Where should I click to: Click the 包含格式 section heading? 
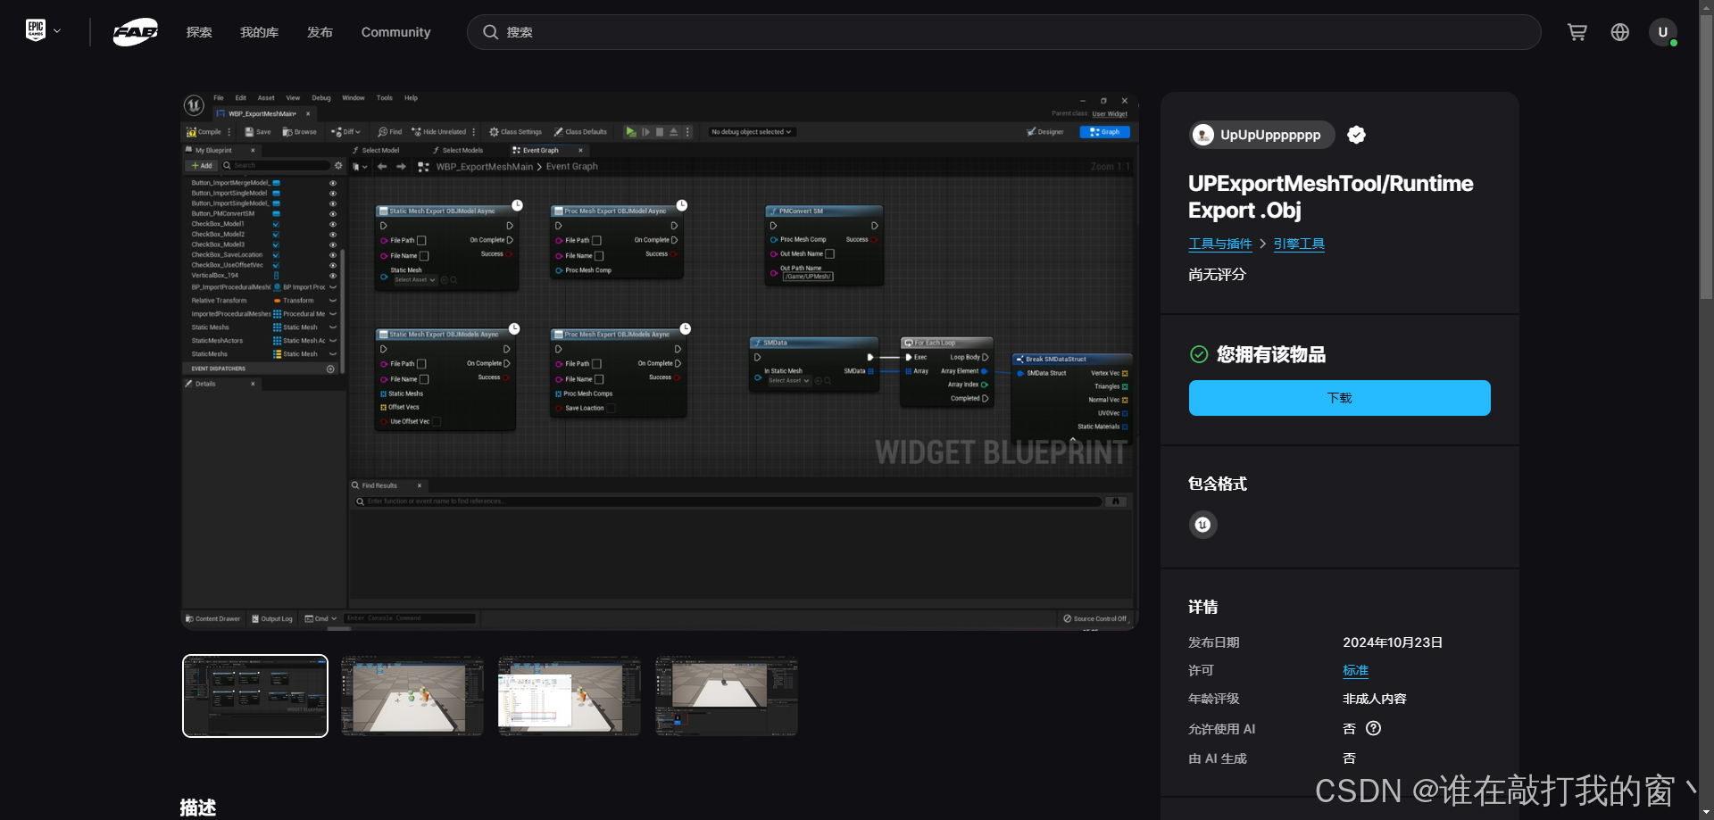click(1218, 484)
